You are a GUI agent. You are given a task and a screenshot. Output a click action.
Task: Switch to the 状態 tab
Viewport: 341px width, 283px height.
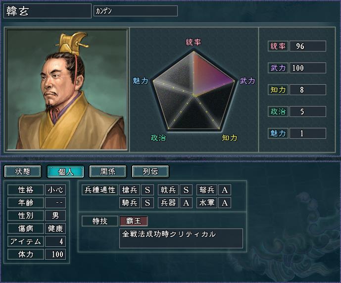coord(23,171)
